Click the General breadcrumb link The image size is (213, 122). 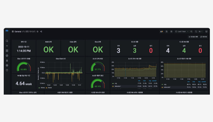(x=18, y=31)
